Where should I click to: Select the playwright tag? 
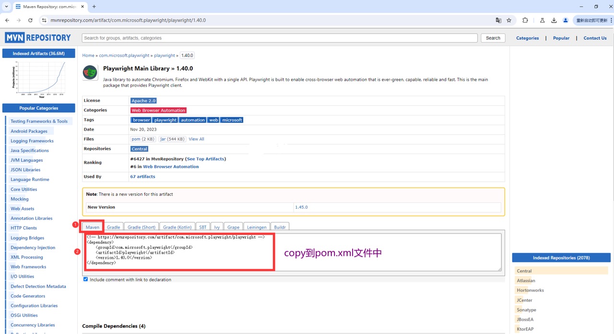(165, 120)
